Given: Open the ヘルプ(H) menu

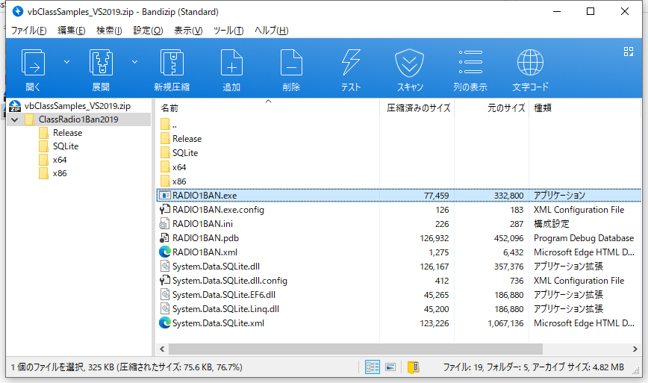Looking at the screenshot, I should [271, 30].
